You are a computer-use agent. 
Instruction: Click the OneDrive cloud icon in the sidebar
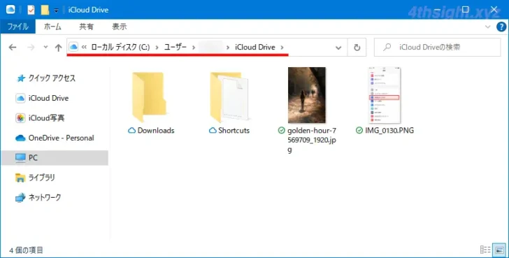[x=20, y=138]
